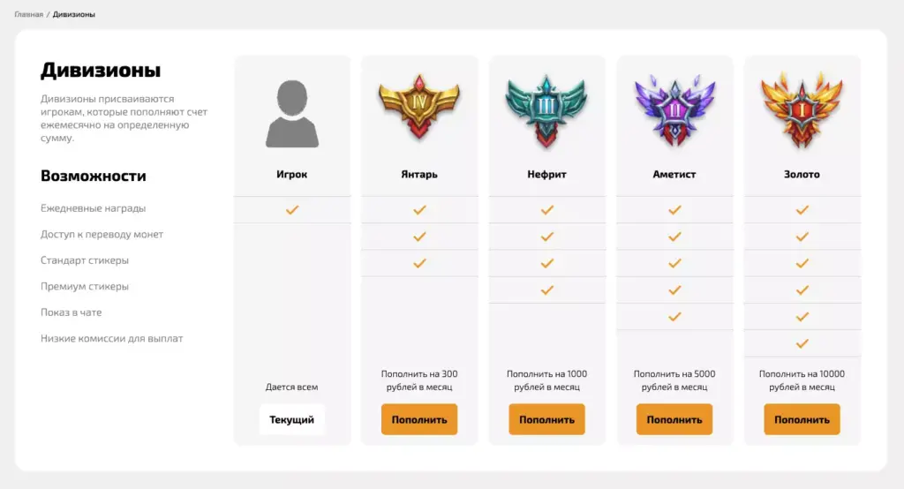This screenshot has height=489, width=904.
Task: Click Янтарь coin transfer access checkmark
Action: (x=419, y=237)
